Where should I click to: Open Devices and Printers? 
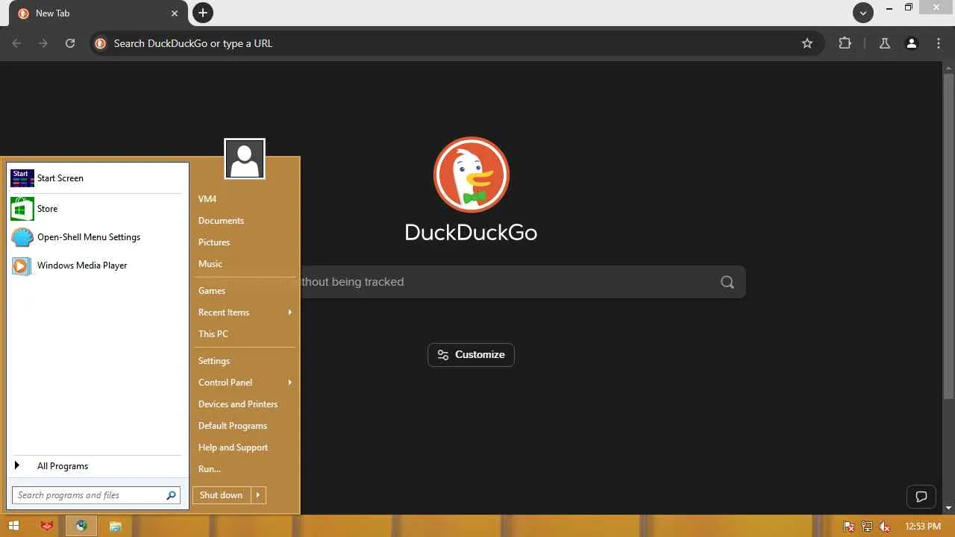coord(238,404)
